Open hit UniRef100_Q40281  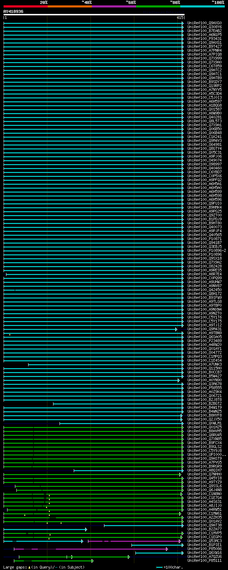pos(204,117)
